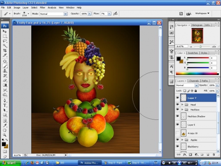Open the Filter menu
This screenshot has width=221, height=166.
tap(42, 8)
